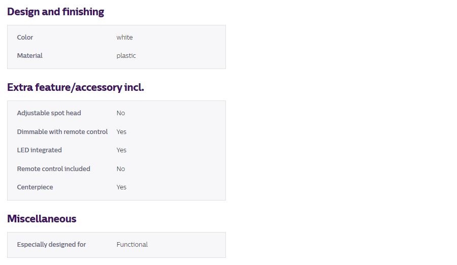
Task: Select the Color label
Action: 25,38
